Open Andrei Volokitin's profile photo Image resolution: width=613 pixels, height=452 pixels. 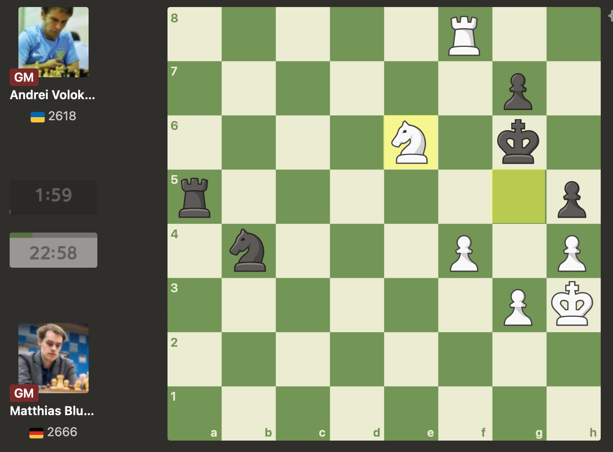[53, 42]
